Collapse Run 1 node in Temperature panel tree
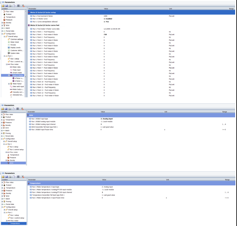This screenshot has height=226, width=237. pyautogui.click(x=4, y=213)
